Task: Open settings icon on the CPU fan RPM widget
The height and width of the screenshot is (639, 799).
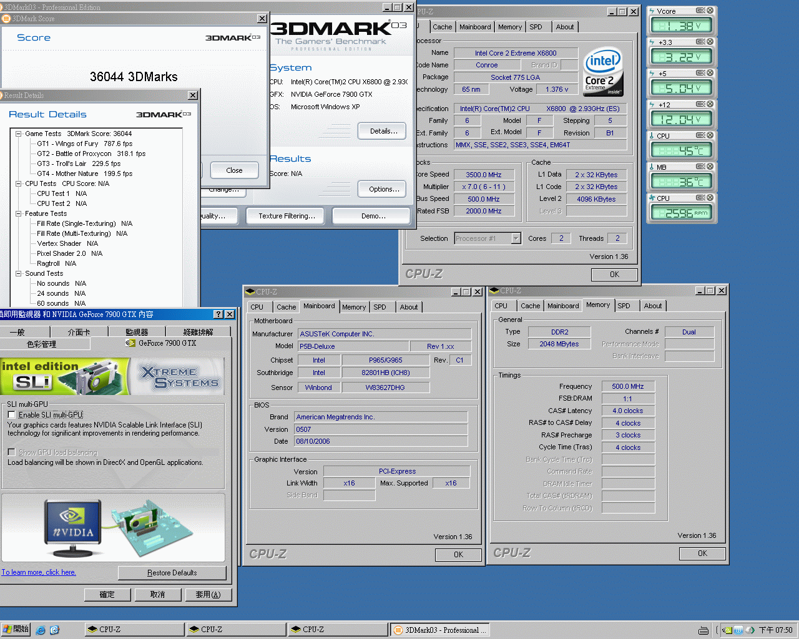Action: (701, 198)
